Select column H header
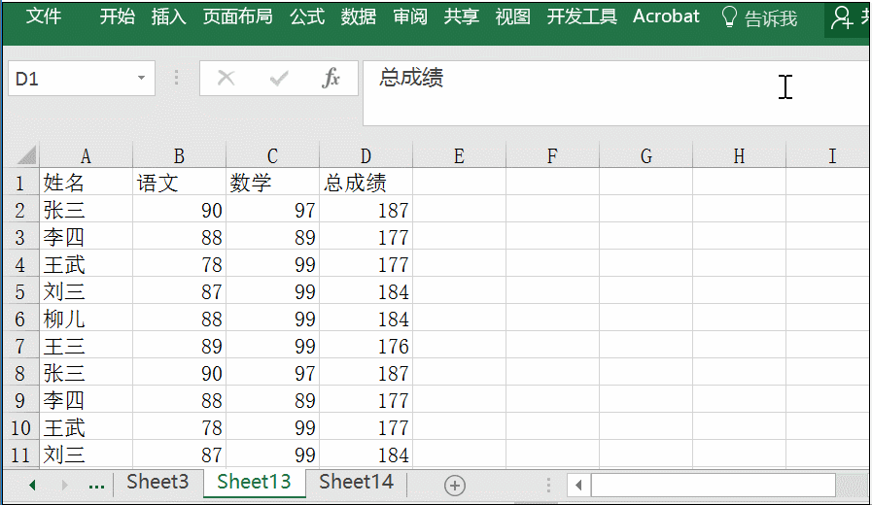This screenshot has height=505, width=872. coord(739,156)
